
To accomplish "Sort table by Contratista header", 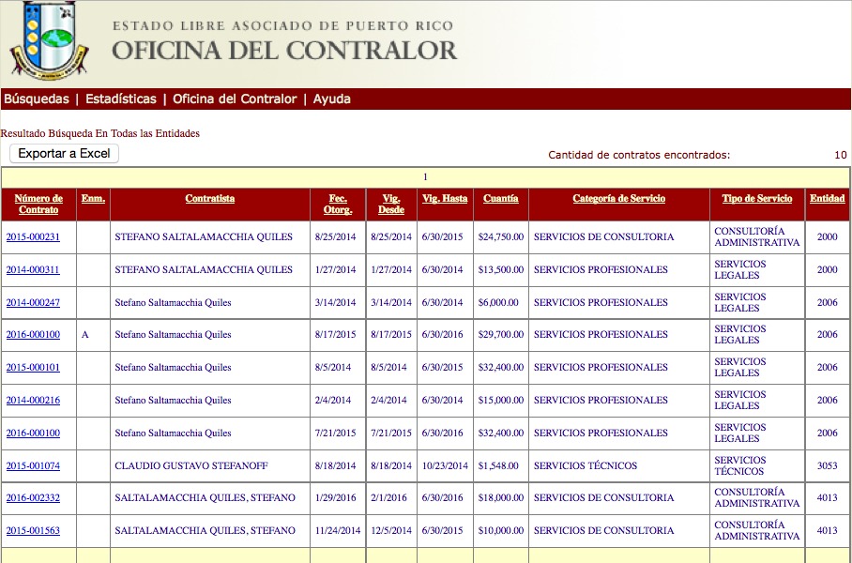I will tap(210, 198).
